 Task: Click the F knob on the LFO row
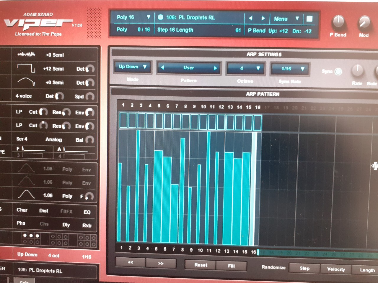[x=89, y=196]
